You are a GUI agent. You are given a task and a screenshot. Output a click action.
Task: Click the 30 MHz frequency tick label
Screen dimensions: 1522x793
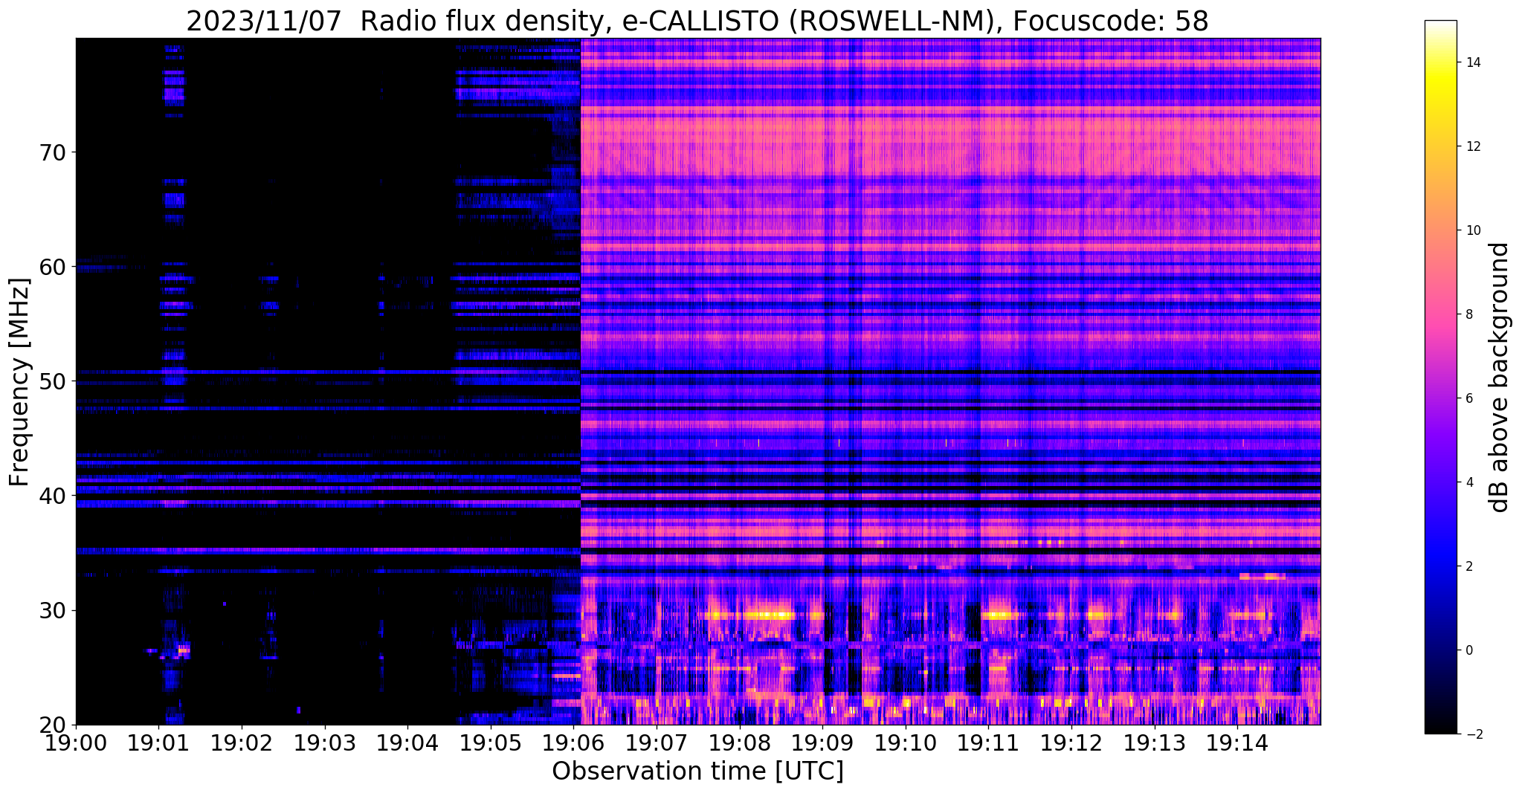[52, 610]
